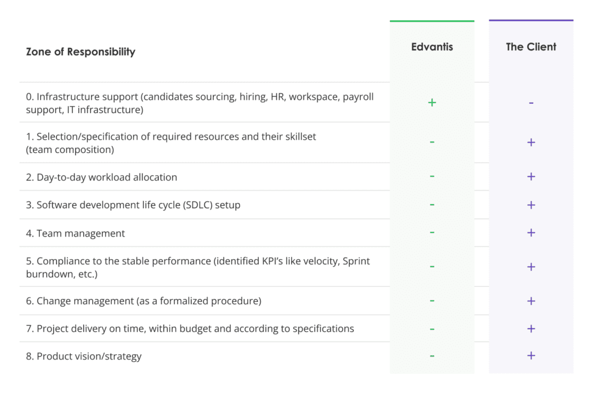
Task: Click the Edvantis minus for Team management
Action: [x=432, y=232]
